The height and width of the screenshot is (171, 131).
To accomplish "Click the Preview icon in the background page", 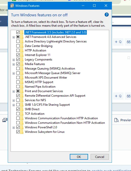I will [x=116, y=120].
